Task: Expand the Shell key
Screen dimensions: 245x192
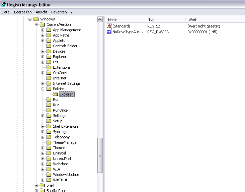Action: [36, 185]
